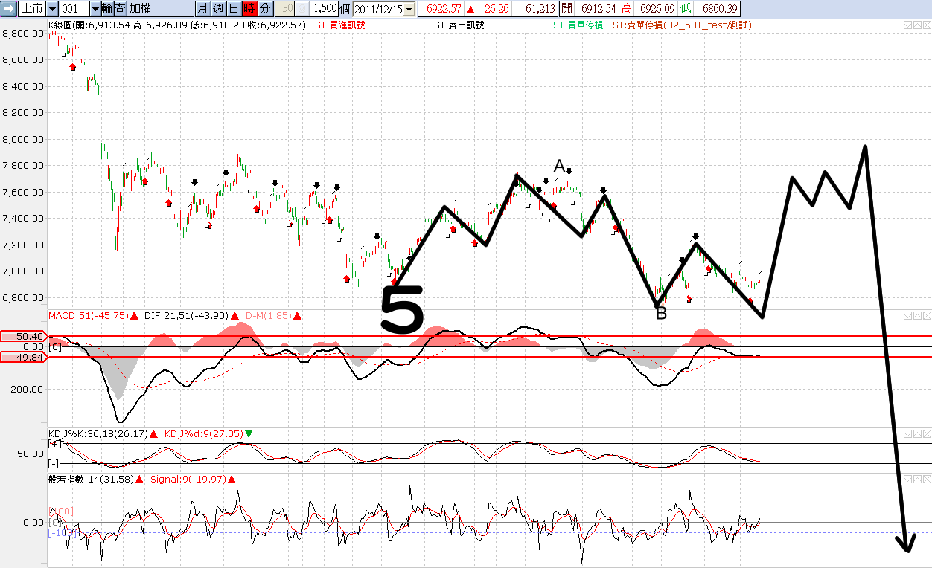Click the 般若指數:14(31.58) label

click(x=89, y=480)
